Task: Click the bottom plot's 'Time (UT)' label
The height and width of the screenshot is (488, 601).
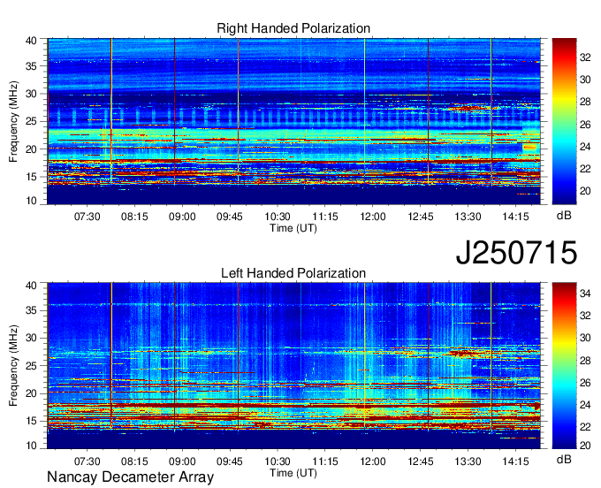Action: tap(293, 473)
